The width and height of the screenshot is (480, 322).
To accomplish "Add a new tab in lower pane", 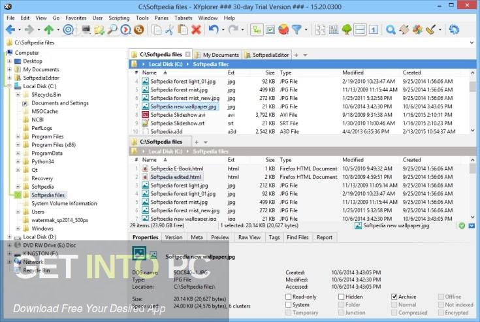I will 197,142.
